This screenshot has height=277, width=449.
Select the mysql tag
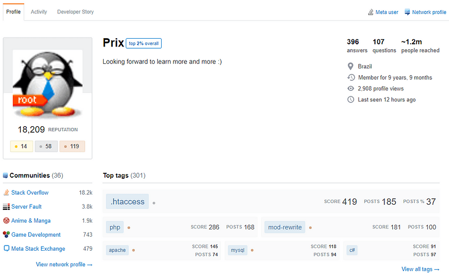[x=237, y=250]
